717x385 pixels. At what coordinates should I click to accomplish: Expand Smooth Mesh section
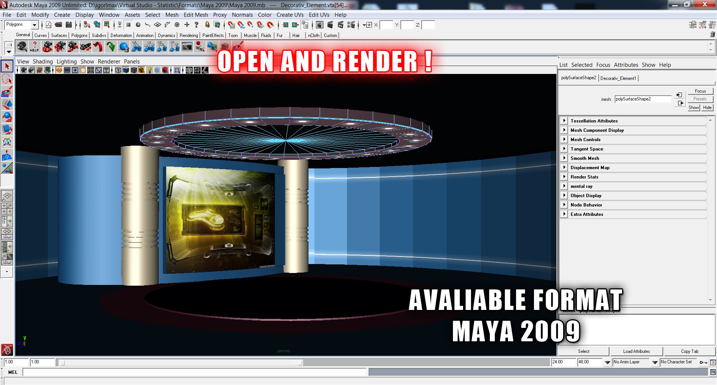[x=564, y=158]
